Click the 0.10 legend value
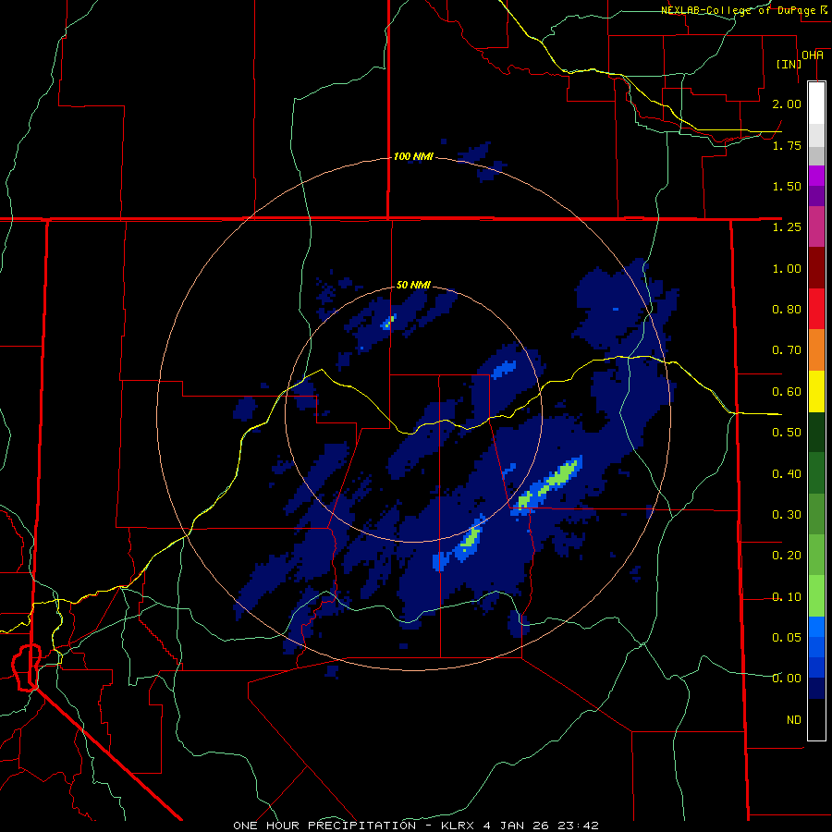The height and width of the screenshot is (832, 832). pos(787,597)
